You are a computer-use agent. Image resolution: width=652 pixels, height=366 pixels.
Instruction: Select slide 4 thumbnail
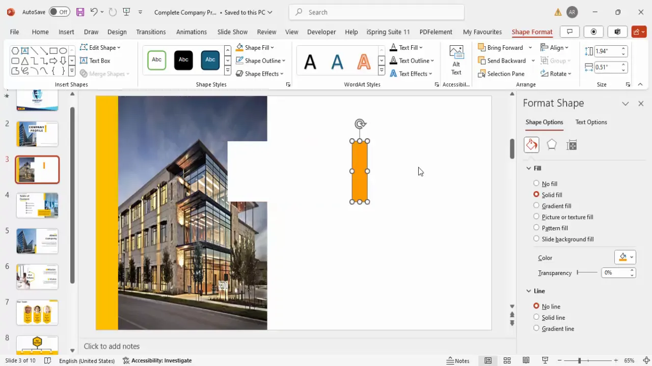(37, 205)
